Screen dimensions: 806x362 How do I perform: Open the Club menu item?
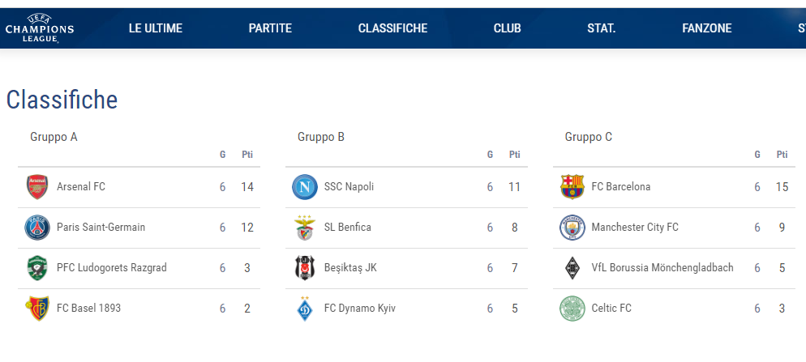point(507,28)
